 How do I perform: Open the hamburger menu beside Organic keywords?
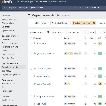pos(29,15)
